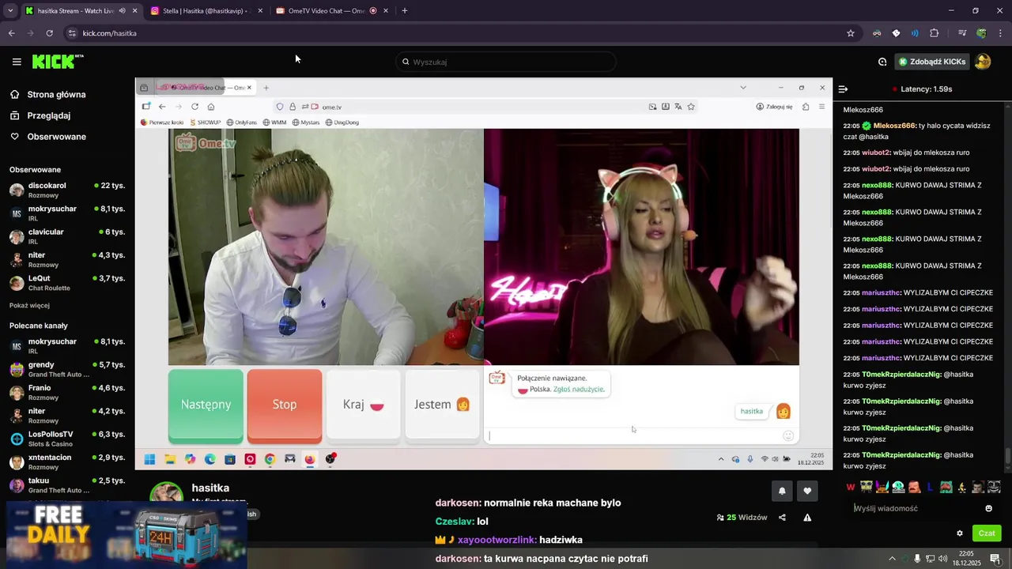The image size is (1012, 569).
Task: Open the Chrome profile frog avatar
Action: [x=981, y=33]
